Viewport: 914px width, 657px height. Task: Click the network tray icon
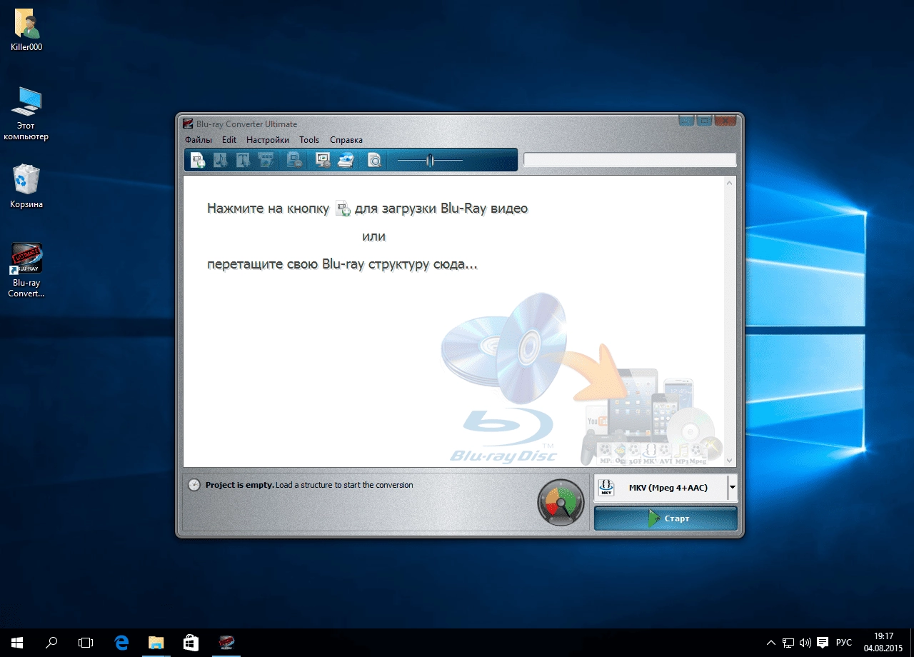pos(788,643)
